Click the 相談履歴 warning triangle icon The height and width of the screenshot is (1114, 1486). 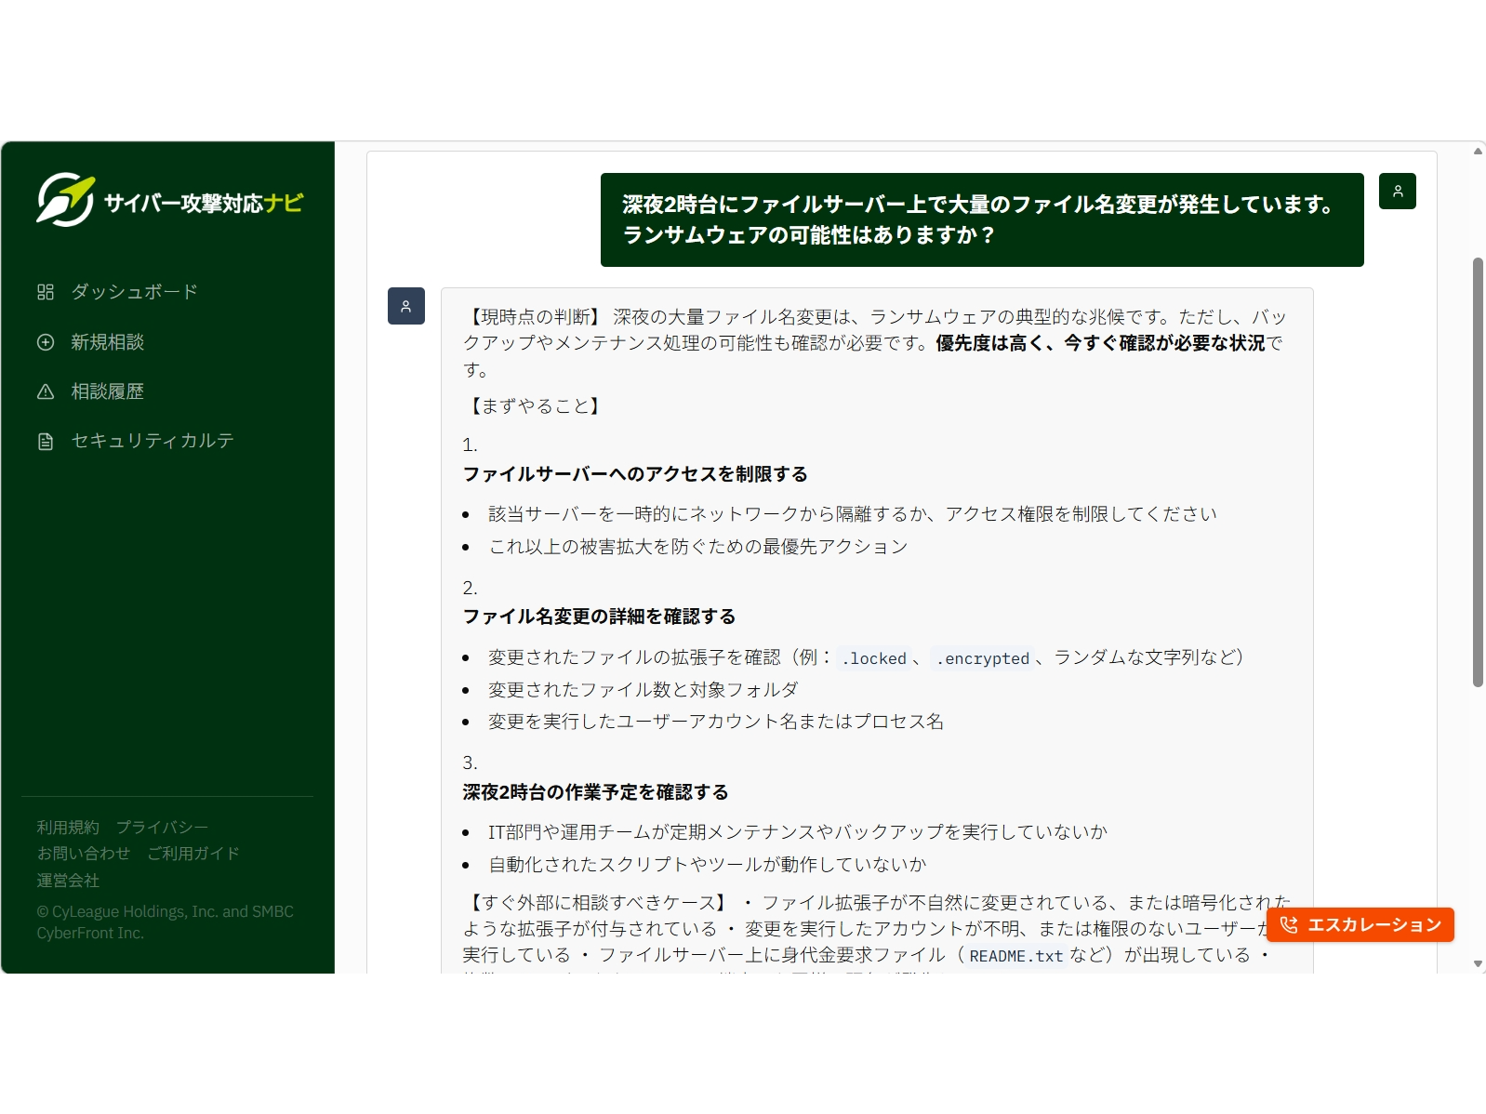(x=46, y=391)
